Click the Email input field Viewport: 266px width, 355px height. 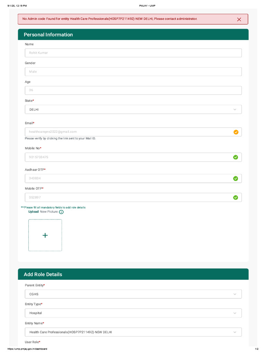pyautogui.click(x=133, y=132)
